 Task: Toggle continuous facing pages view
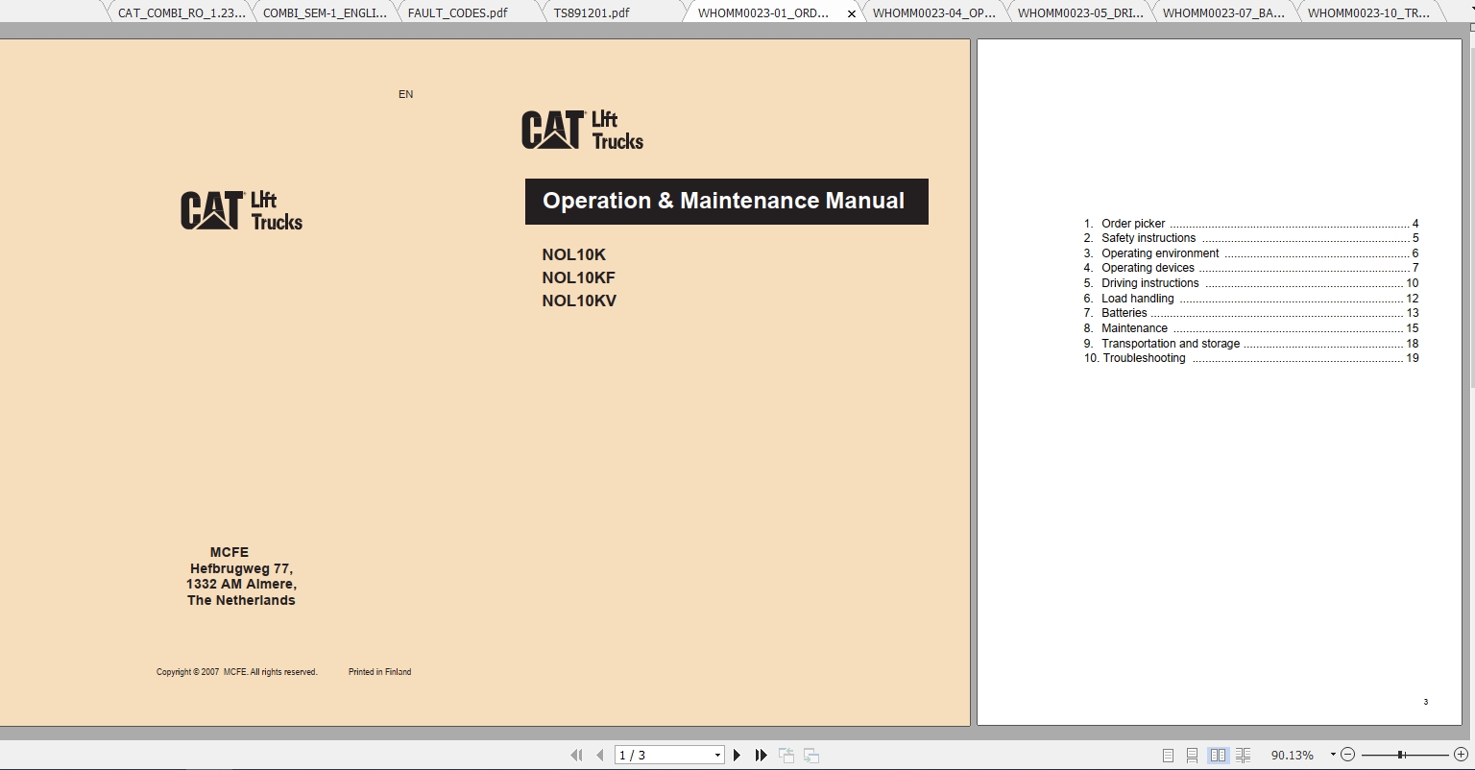[x=1243, y=755]
